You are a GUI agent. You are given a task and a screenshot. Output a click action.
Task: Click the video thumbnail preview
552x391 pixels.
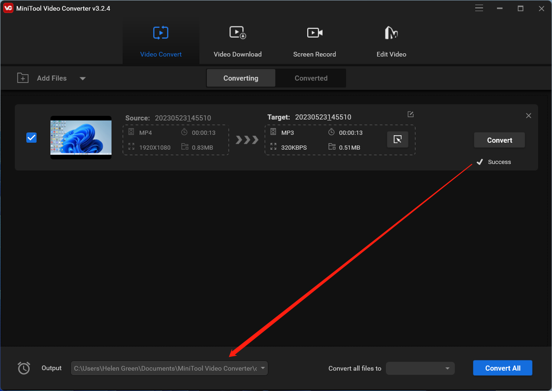(81, 138)
